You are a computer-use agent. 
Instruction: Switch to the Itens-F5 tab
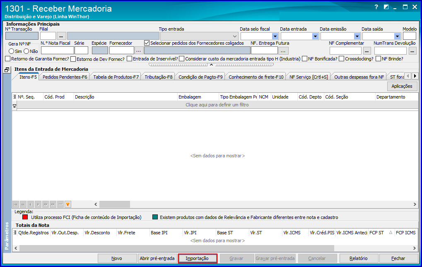pyautogui.click(x=28, y=77)
